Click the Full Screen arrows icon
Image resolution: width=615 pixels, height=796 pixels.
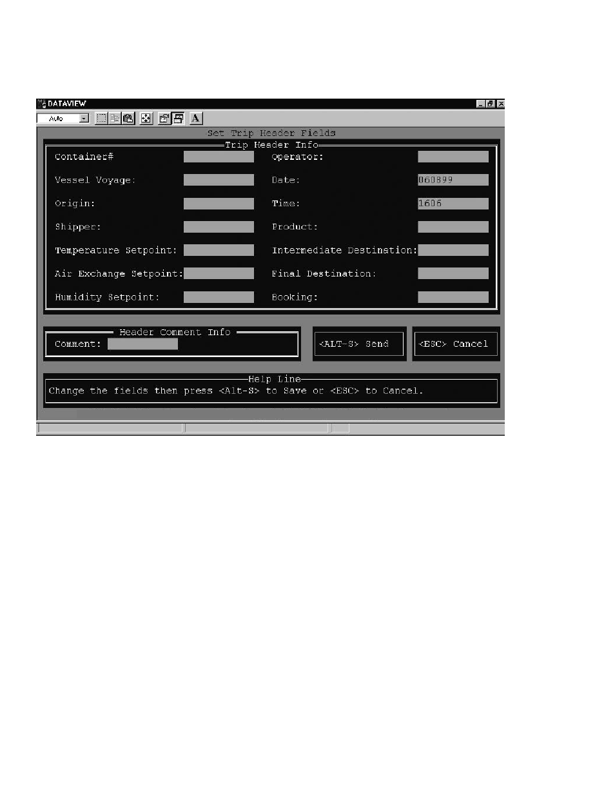click(x=146, y=118)
